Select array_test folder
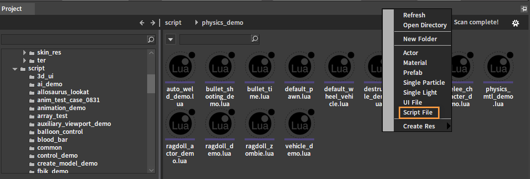Screen dimensions: 530x179 click(52, 117)
